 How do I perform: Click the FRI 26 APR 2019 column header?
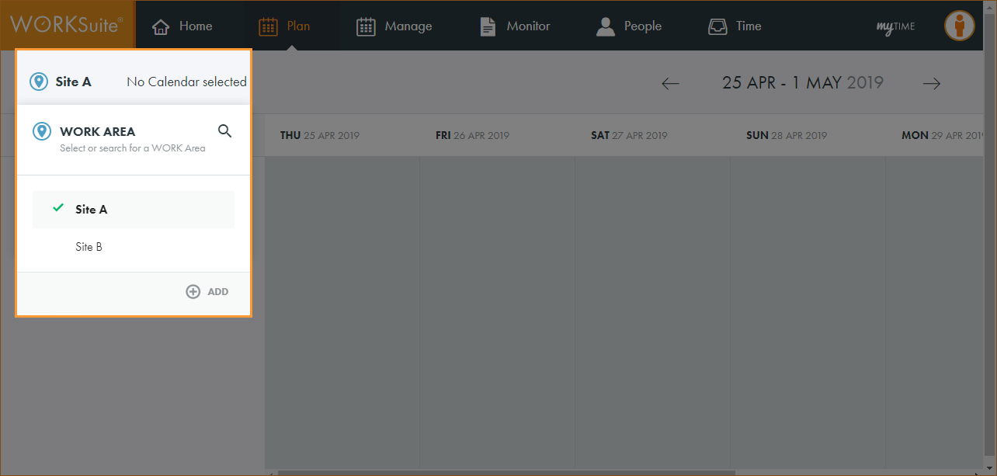[x=472, y=135]
